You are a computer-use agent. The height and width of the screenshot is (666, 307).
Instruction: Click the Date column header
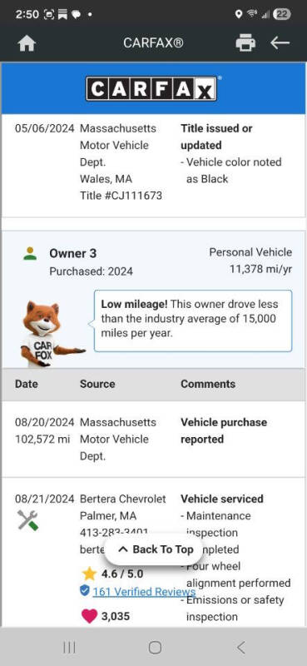(27, 384)
